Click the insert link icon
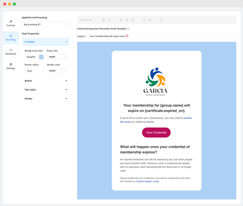 [x=161, y=20]
